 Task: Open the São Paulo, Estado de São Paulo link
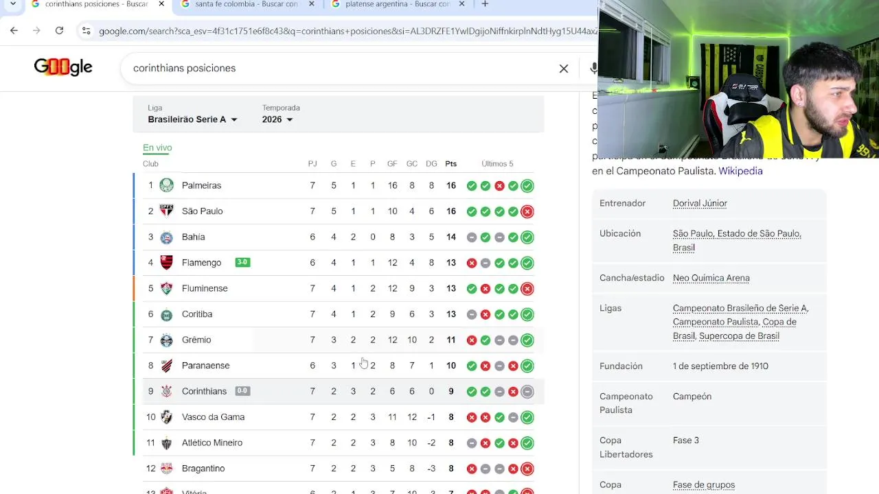(x=737, y=240)
